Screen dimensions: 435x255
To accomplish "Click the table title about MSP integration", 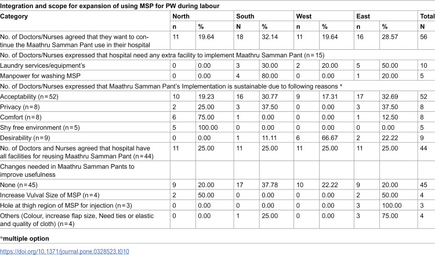I will click(x=110, y=6).
